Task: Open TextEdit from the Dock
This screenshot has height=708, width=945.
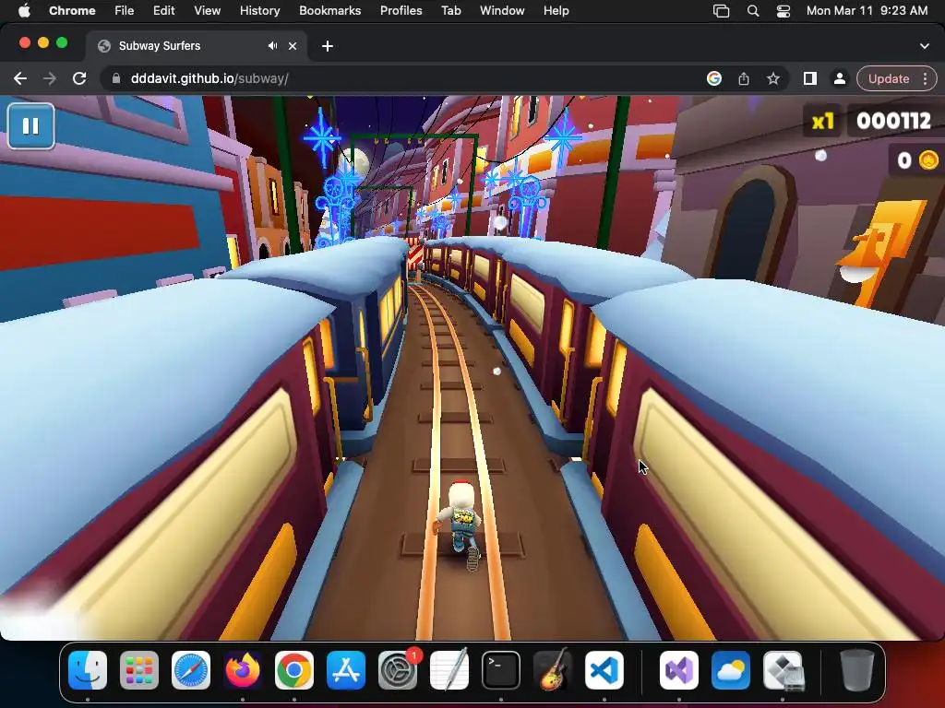Action: (449, 670)
